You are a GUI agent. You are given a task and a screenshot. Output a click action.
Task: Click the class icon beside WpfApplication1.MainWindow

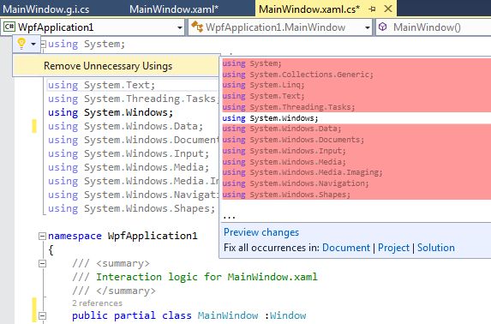tap(197, 27)
